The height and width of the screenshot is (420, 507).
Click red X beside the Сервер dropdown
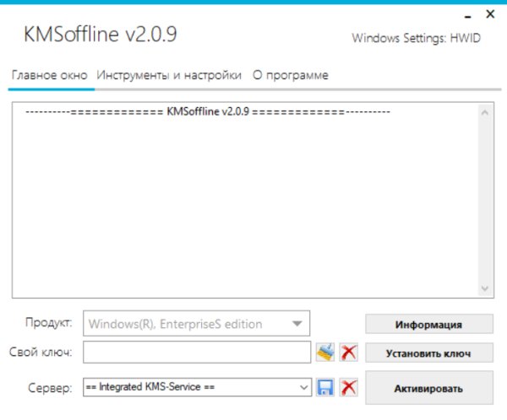tap(348, 387)
